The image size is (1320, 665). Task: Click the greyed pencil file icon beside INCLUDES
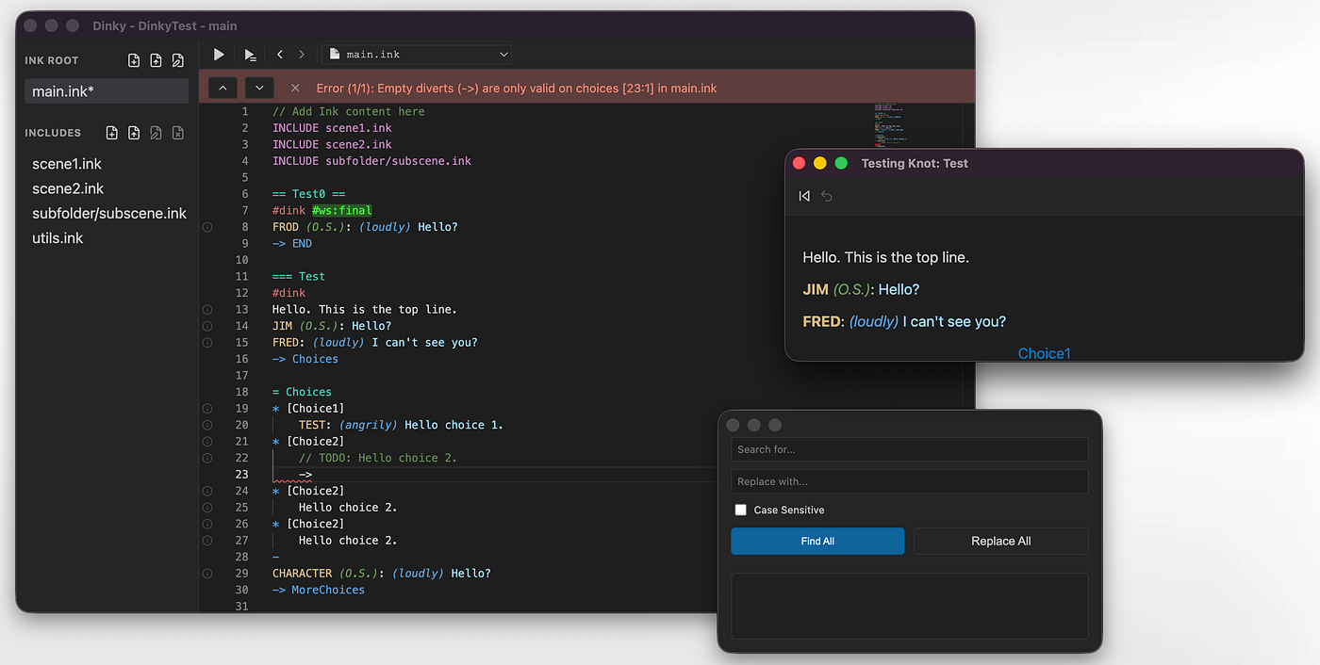(x=156, y=133)
